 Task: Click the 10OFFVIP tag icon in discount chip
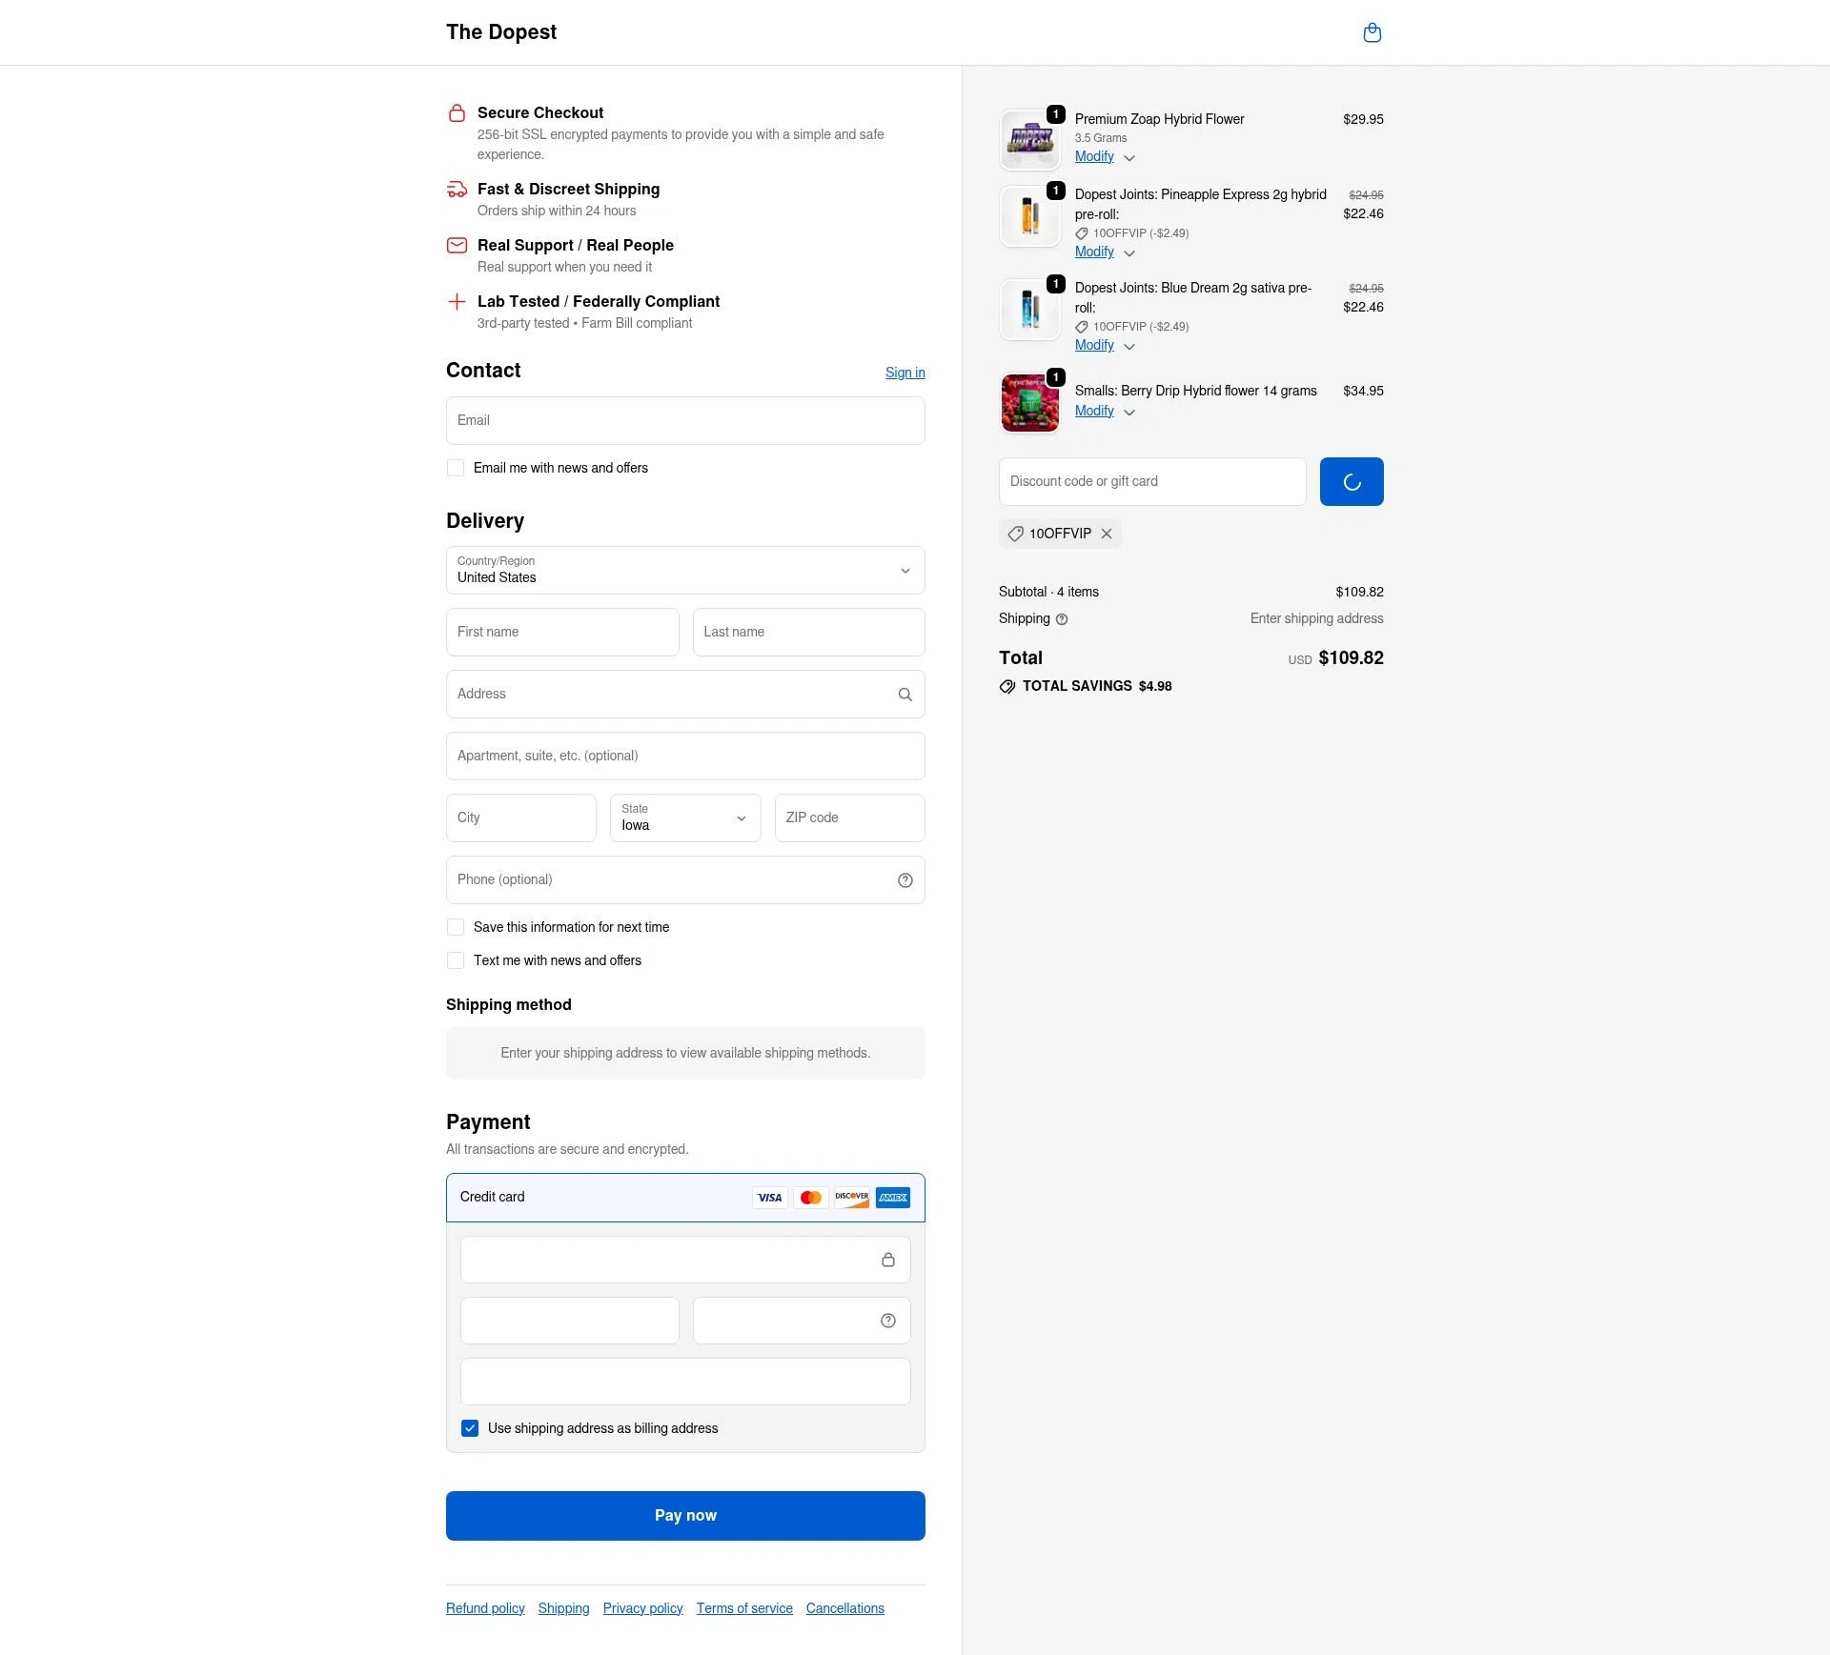click(1016, 534)
